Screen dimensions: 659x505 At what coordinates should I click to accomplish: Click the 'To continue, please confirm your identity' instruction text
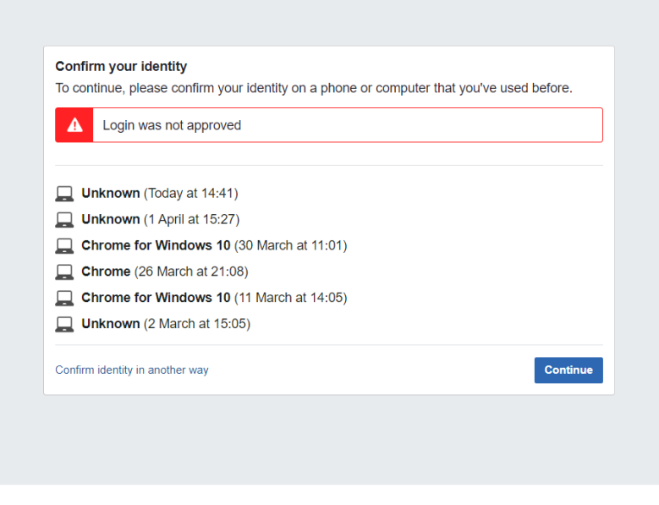point(314,88)
